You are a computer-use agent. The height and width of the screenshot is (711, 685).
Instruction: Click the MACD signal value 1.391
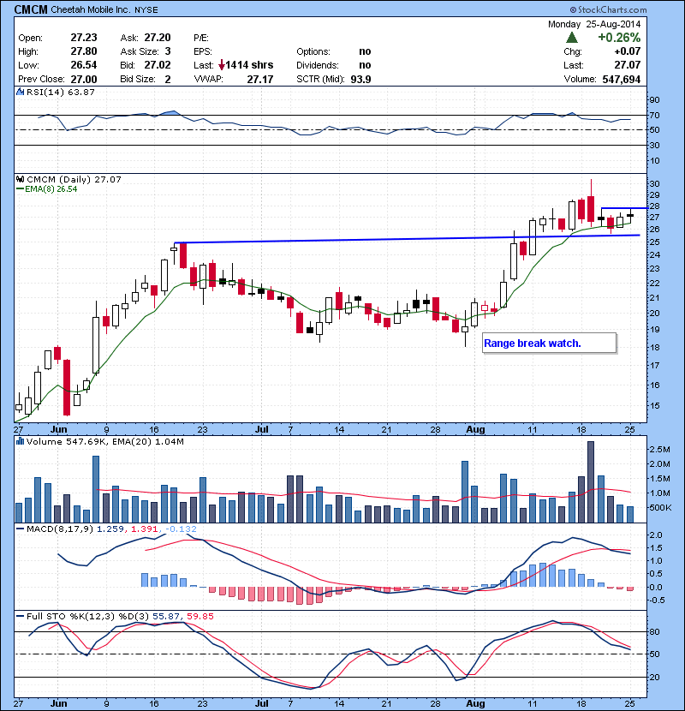(x=144, y=529)
